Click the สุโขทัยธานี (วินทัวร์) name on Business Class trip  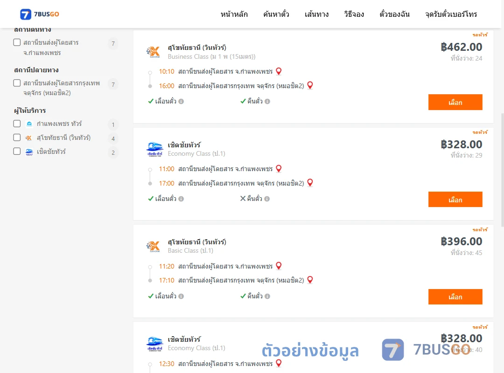(197, 48)
